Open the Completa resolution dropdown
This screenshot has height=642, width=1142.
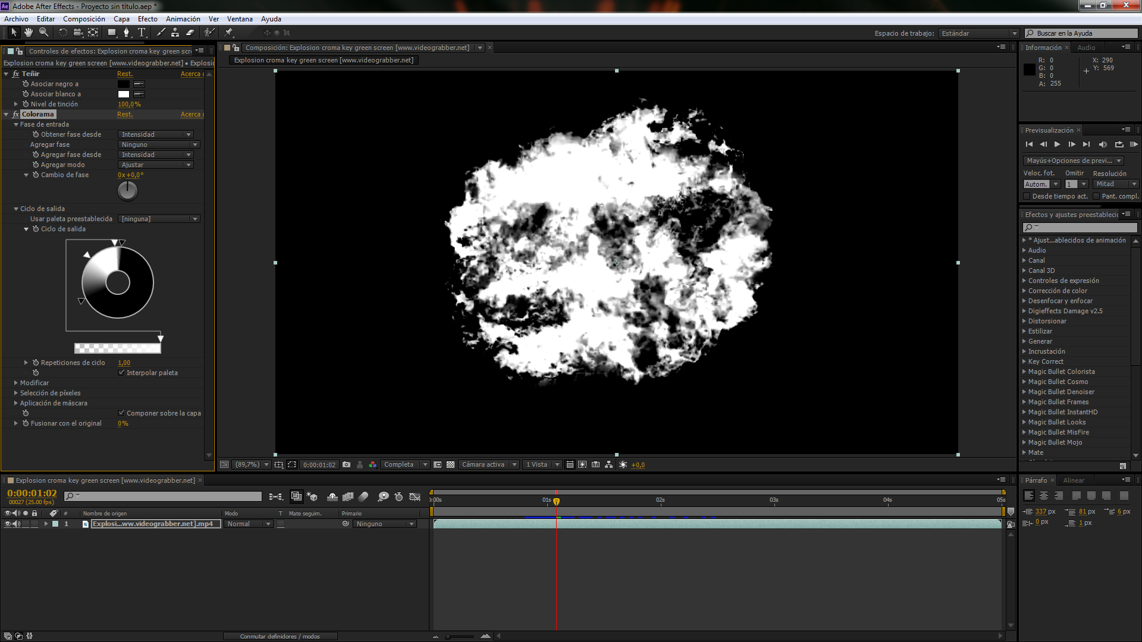pos(405,465)
